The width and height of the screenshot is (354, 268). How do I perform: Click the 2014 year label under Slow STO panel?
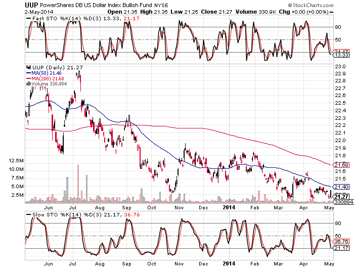(229, 263)
